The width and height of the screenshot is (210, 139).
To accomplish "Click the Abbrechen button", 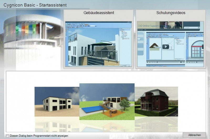I will pyautogui.click(x=195, y=135).
